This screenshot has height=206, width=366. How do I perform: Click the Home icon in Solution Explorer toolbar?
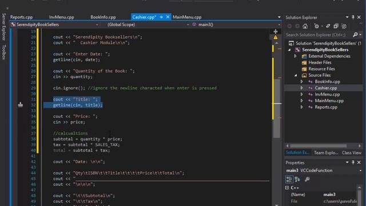(x=305, y=26)
